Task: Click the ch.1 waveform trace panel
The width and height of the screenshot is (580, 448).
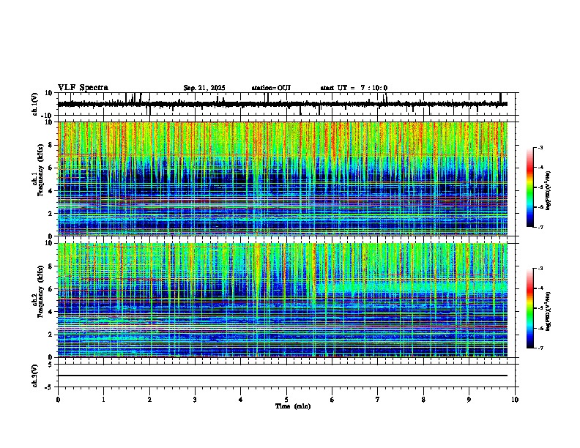Action: (286, 104)
